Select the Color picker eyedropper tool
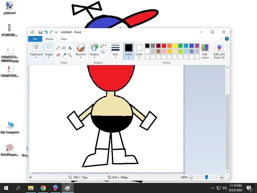The width and height of the screenshot is (257, 193). pyautogui.click(x=64, y=55)
